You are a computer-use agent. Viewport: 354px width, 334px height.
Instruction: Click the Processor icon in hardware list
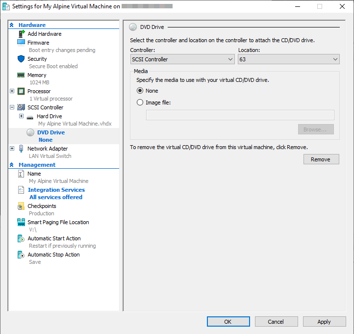21,91
